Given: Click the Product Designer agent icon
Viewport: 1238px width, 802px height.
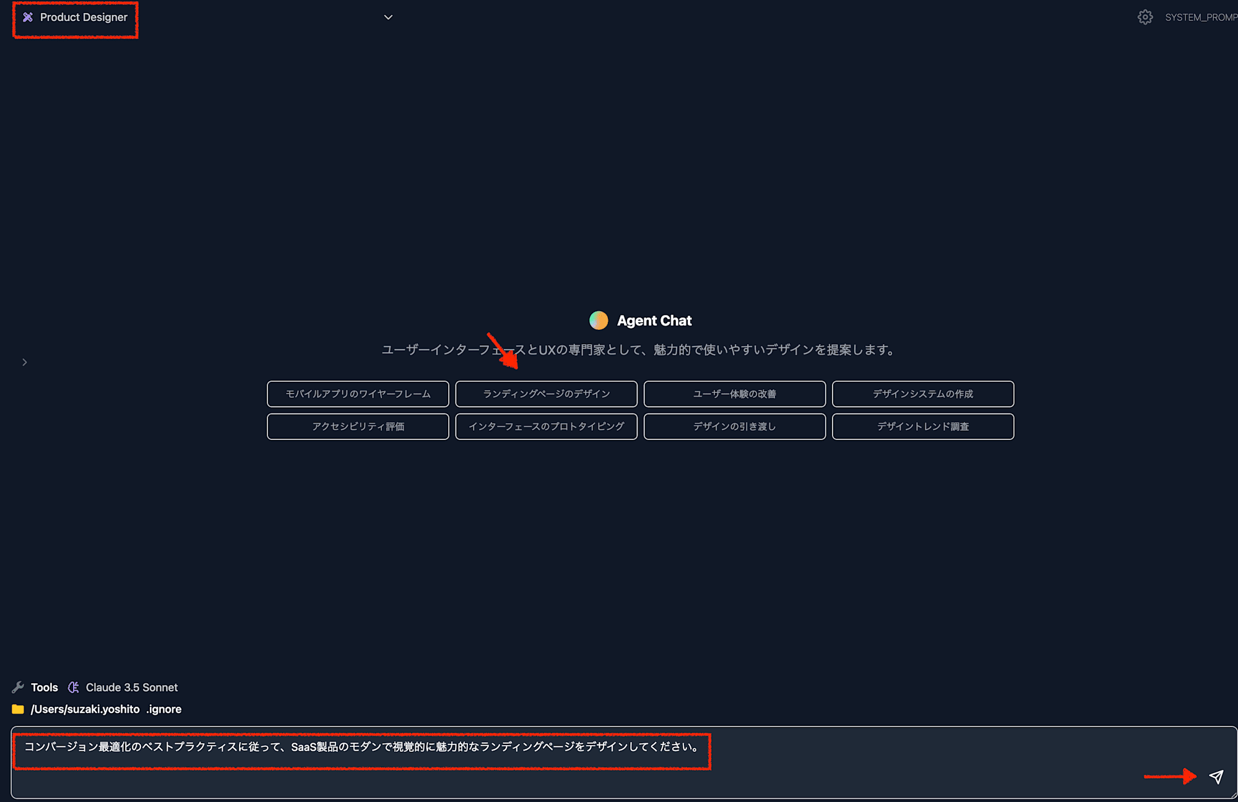Looking at the screenshot, I should [28, 17].
